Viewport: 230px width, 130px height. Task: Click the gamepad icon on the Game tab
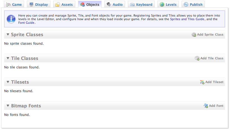[9, 4]
